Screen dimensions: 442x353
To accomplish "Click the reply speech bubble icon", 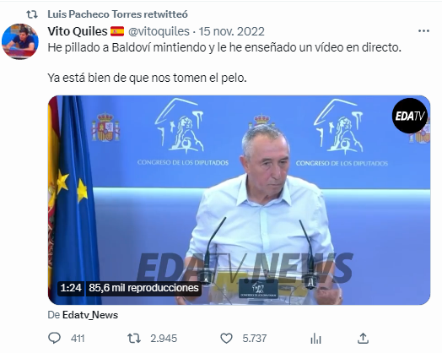I will tap(54, 338).
